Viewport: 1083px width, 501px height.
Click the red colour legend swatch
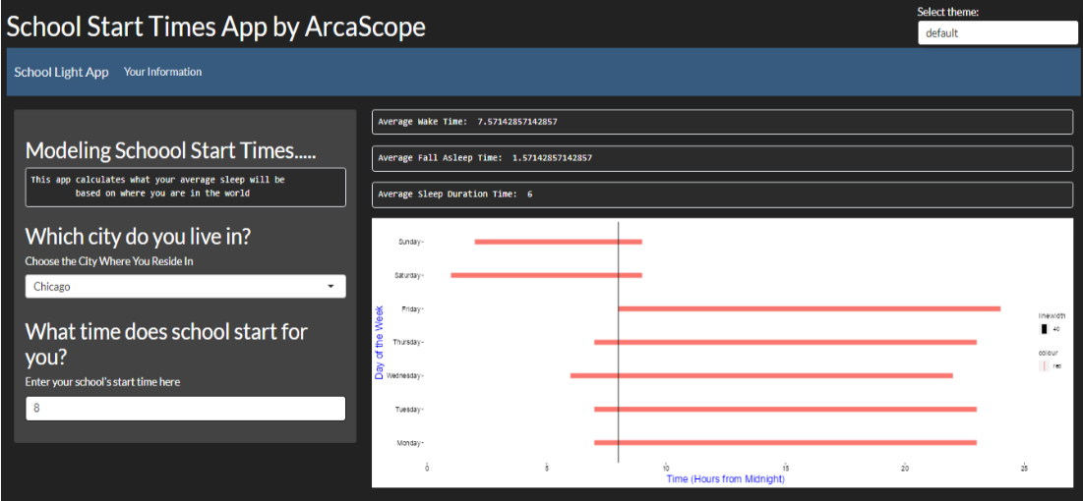tap(1045, 365)
